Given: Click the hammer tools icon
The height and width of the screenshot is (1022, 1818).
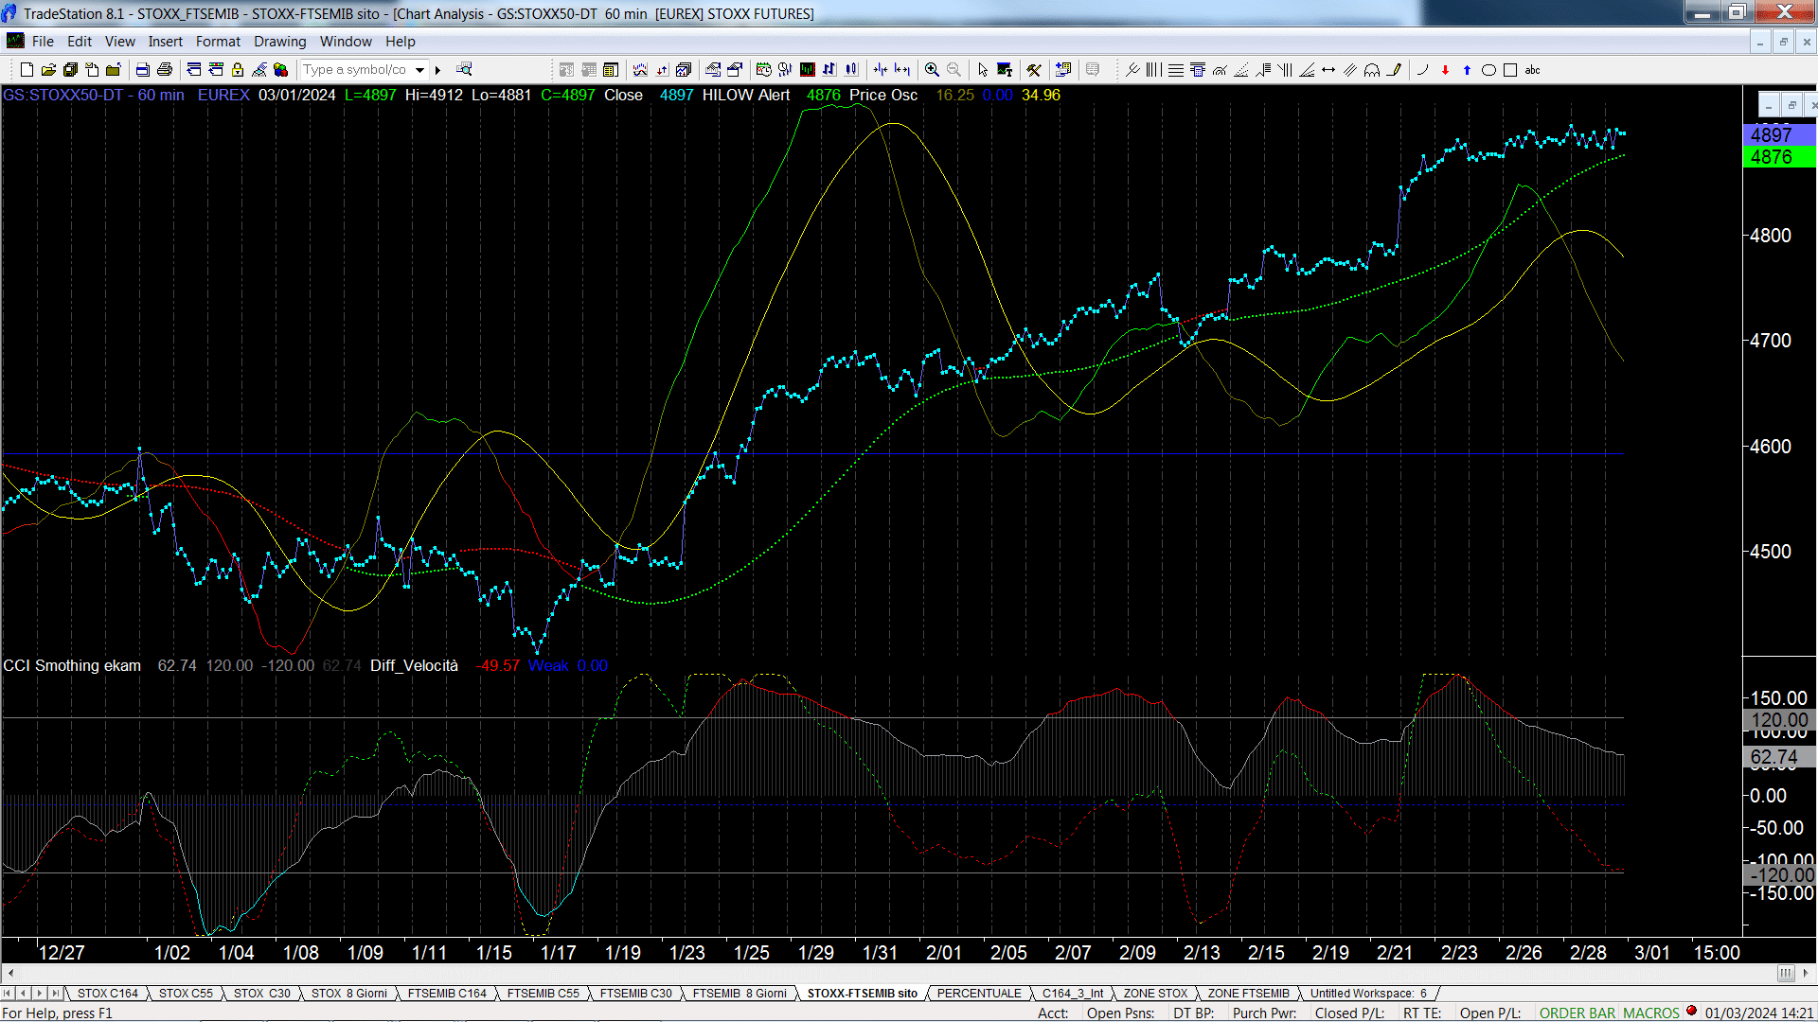Looking at the screenshot, I should point(1034,69).
